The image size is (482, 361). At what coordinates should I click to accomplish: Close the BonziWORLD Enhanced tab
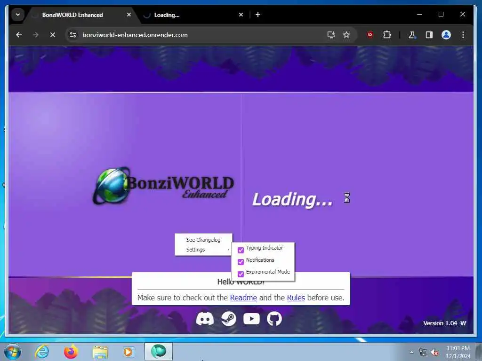point(129,15)
